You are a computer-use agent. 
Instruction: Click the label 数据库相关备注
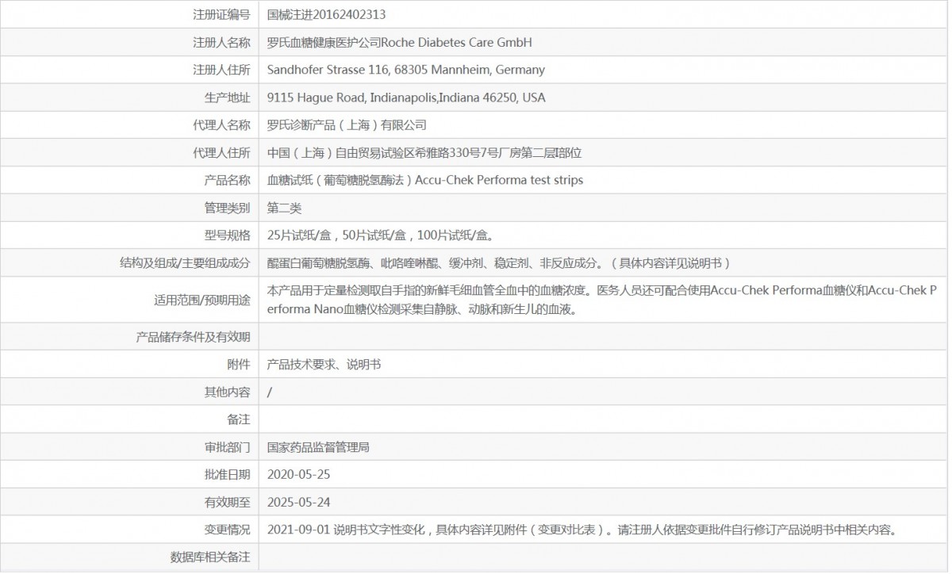click(x=210, y=557)
